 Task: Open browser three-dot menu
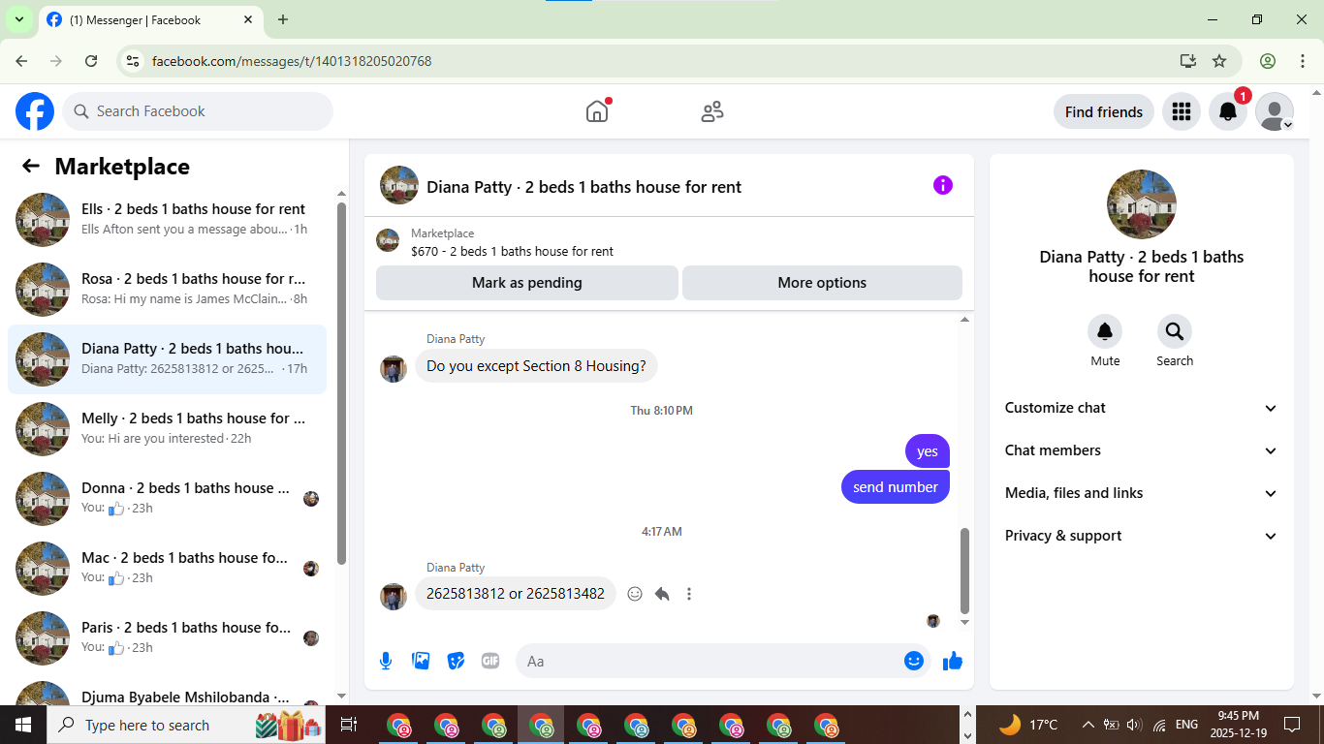coord(1303,61)
